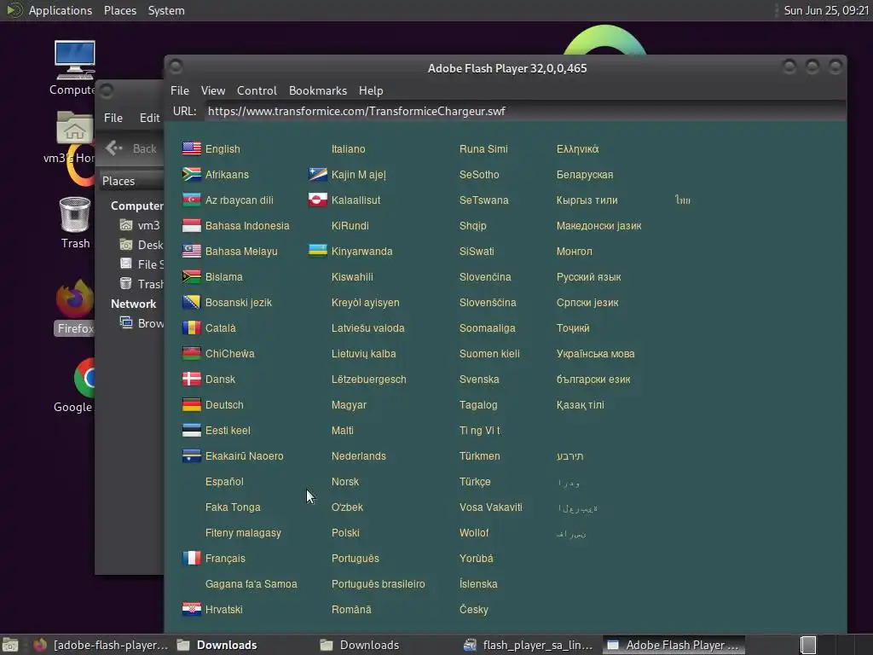The height and width of the screenshot is (655, 873).
Task: Click the Ekakairũ Naoero flag icon
Action: tap(192, 456)
